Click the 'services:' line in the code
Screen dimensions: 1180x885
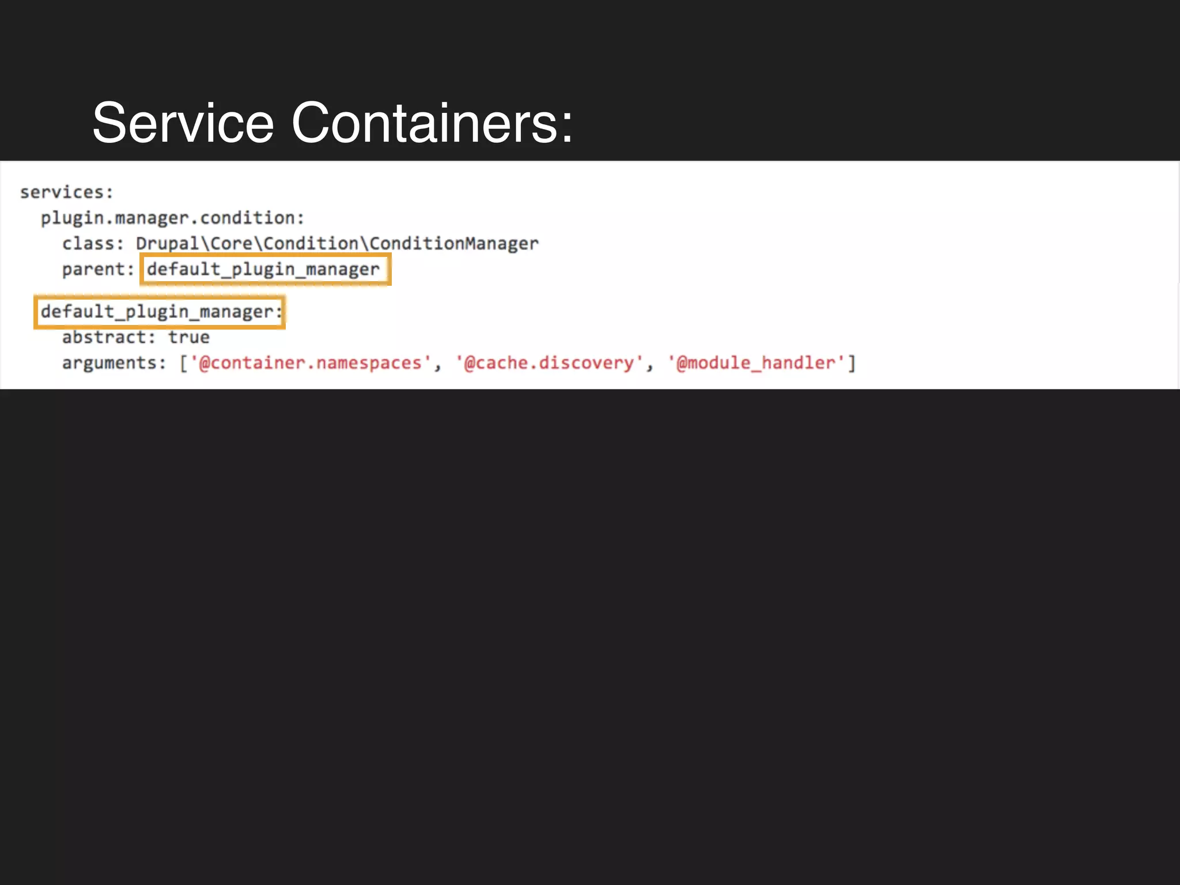click(67, 192)
